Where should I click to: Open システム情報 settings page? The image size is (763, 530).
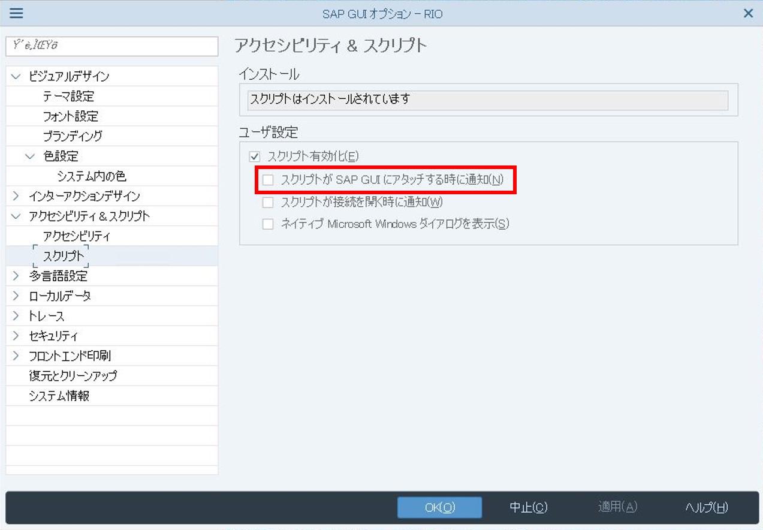59,396
